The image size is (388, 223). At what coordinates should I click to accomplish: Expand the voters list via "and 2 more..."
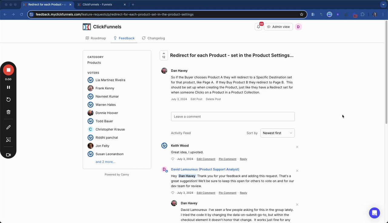click(105, 162)
